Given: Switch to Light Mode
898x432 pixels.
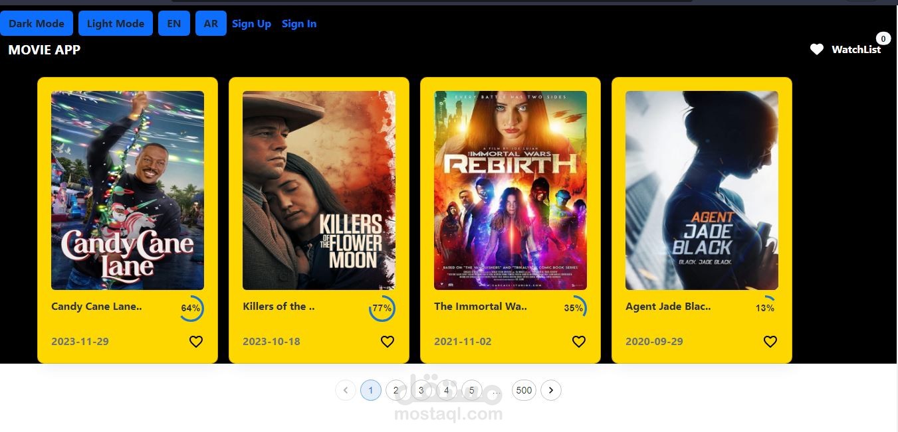Looking at the screenshot, I should (x=115, y=23).
